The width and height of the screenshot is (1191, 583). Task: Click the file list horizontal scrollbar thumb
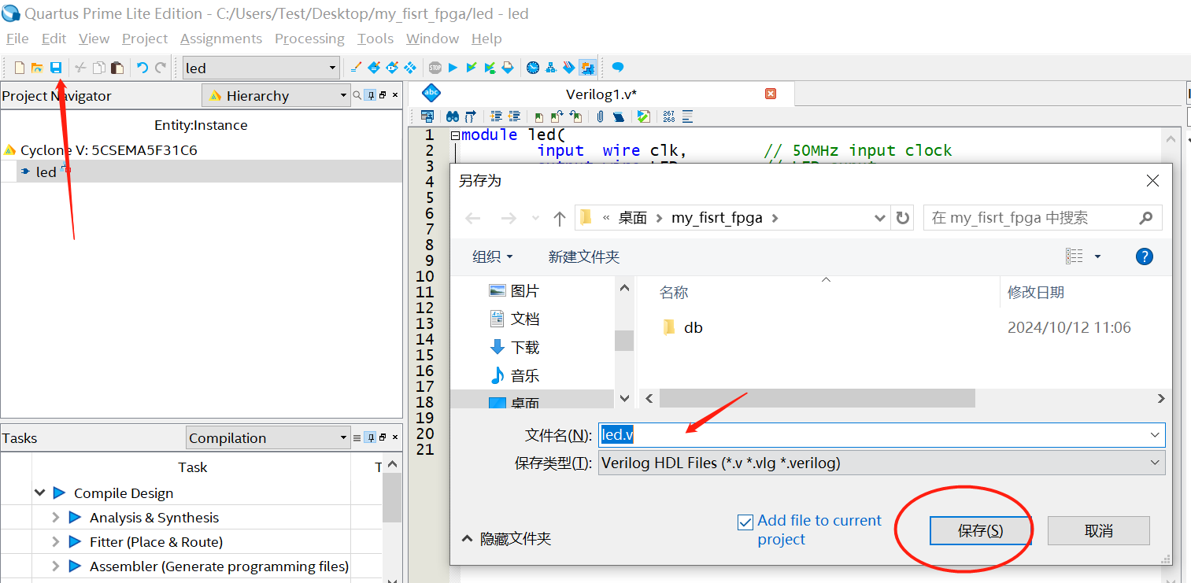pyautogui.click(x=817, y=399)
